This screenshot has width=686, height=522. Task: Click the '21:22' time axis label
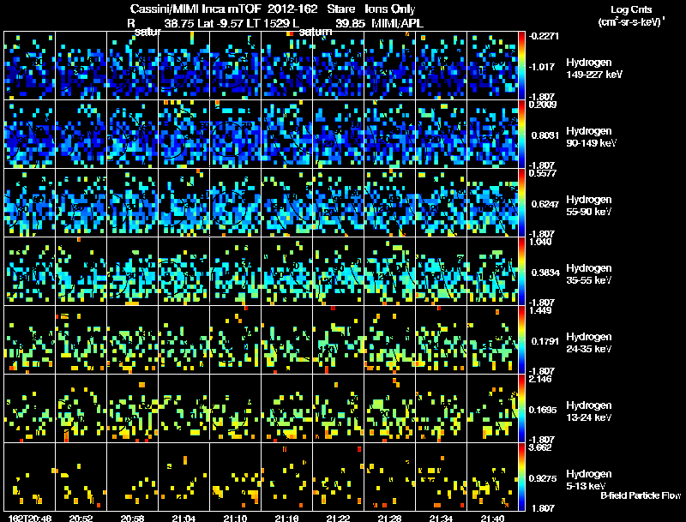[338, 519]
